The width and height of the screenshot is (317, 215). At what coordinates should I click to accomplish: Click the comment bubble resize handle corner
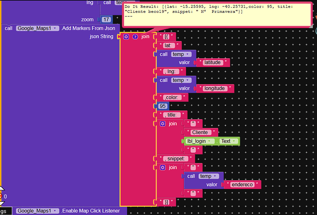pos(311,26)
